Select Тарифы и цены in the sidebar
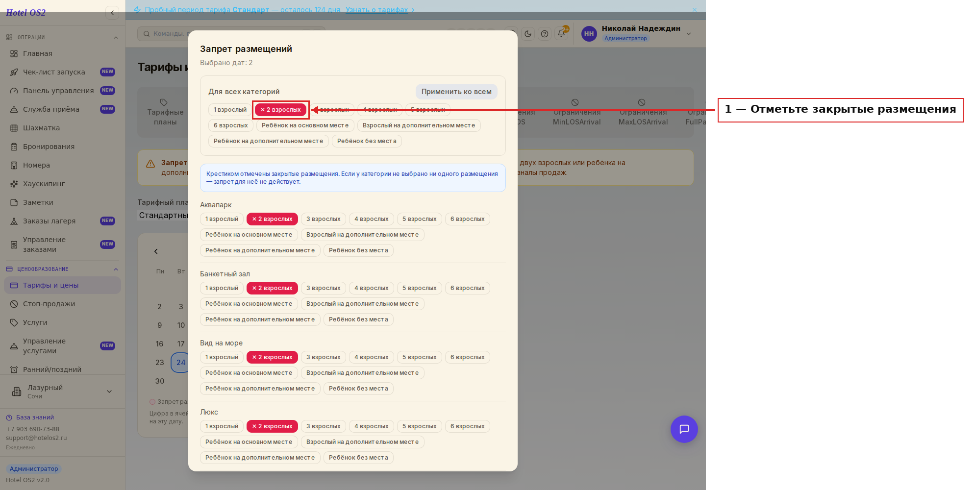 click(62, 285)
